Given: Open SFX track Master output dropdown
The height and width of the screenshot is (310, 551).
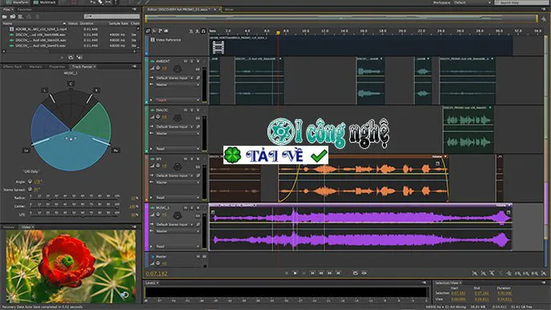Looking at the screenshot, I should 177,183.
